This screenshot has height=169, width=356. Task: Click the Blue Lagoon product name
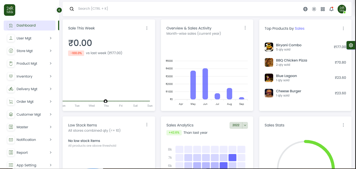pos(286,76)
